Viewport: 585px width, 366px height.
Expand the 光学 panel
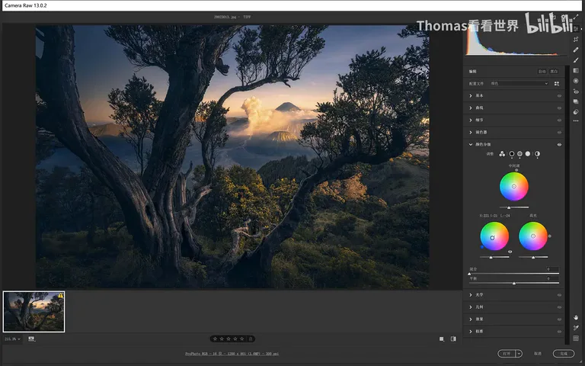[x=471, y=295]
